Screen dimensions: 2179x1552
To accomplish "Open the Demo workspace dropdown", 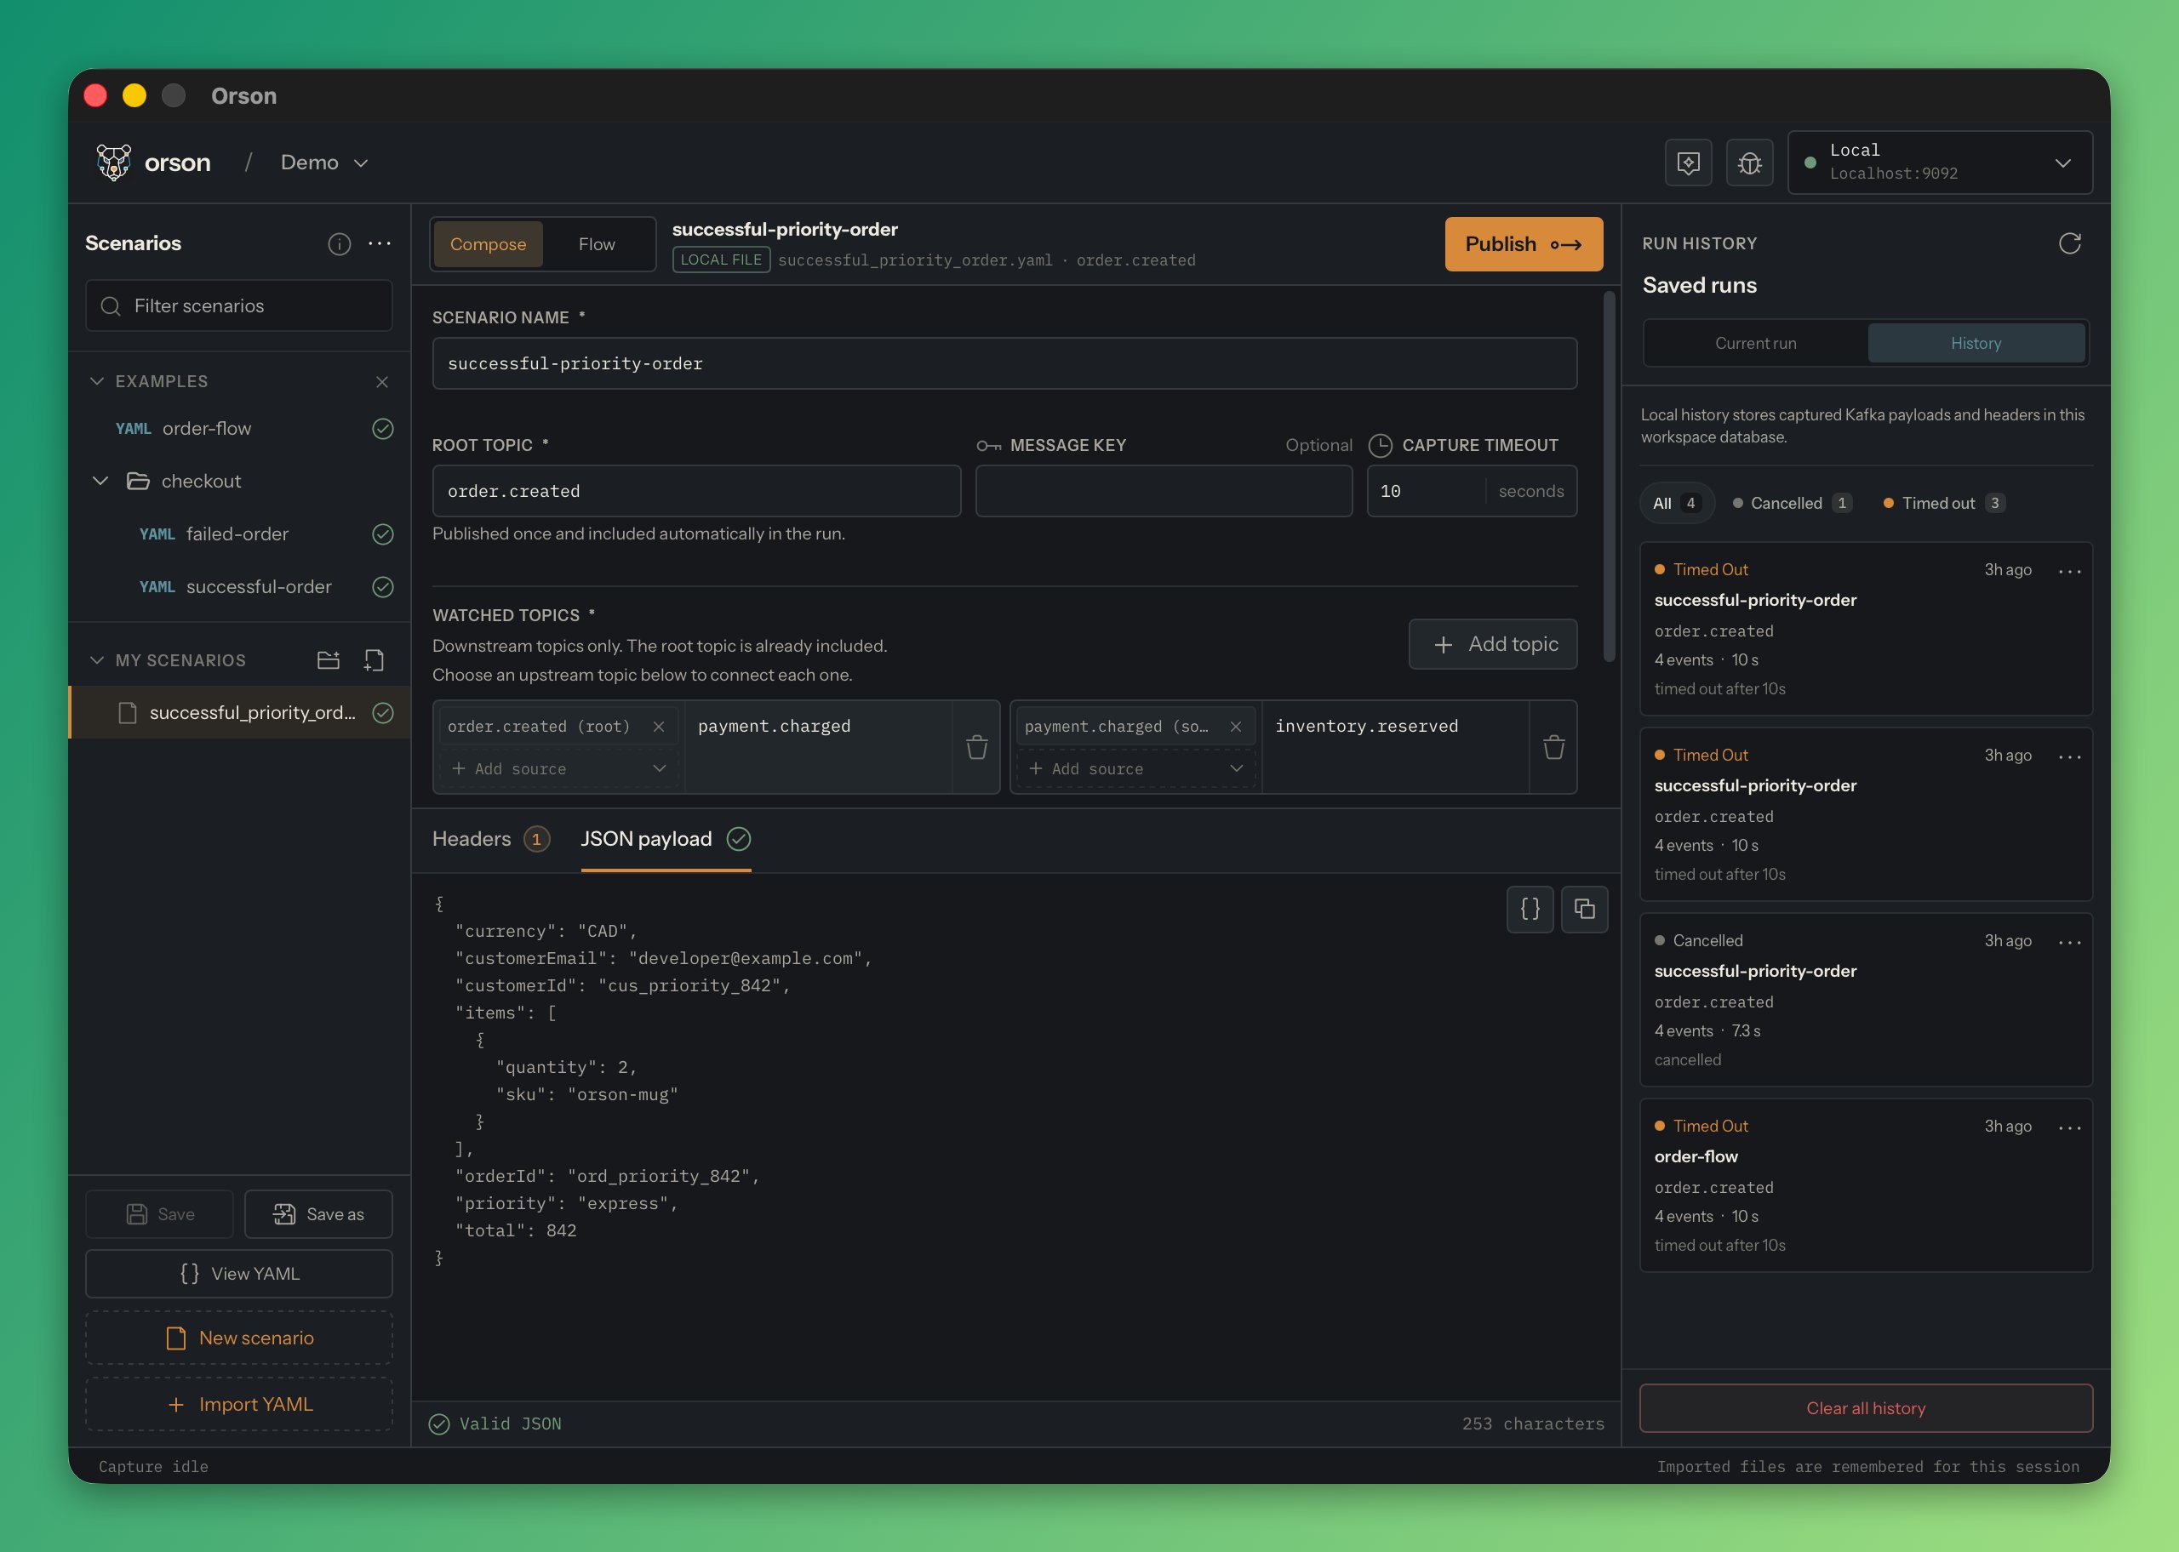I will click(324, 163).
